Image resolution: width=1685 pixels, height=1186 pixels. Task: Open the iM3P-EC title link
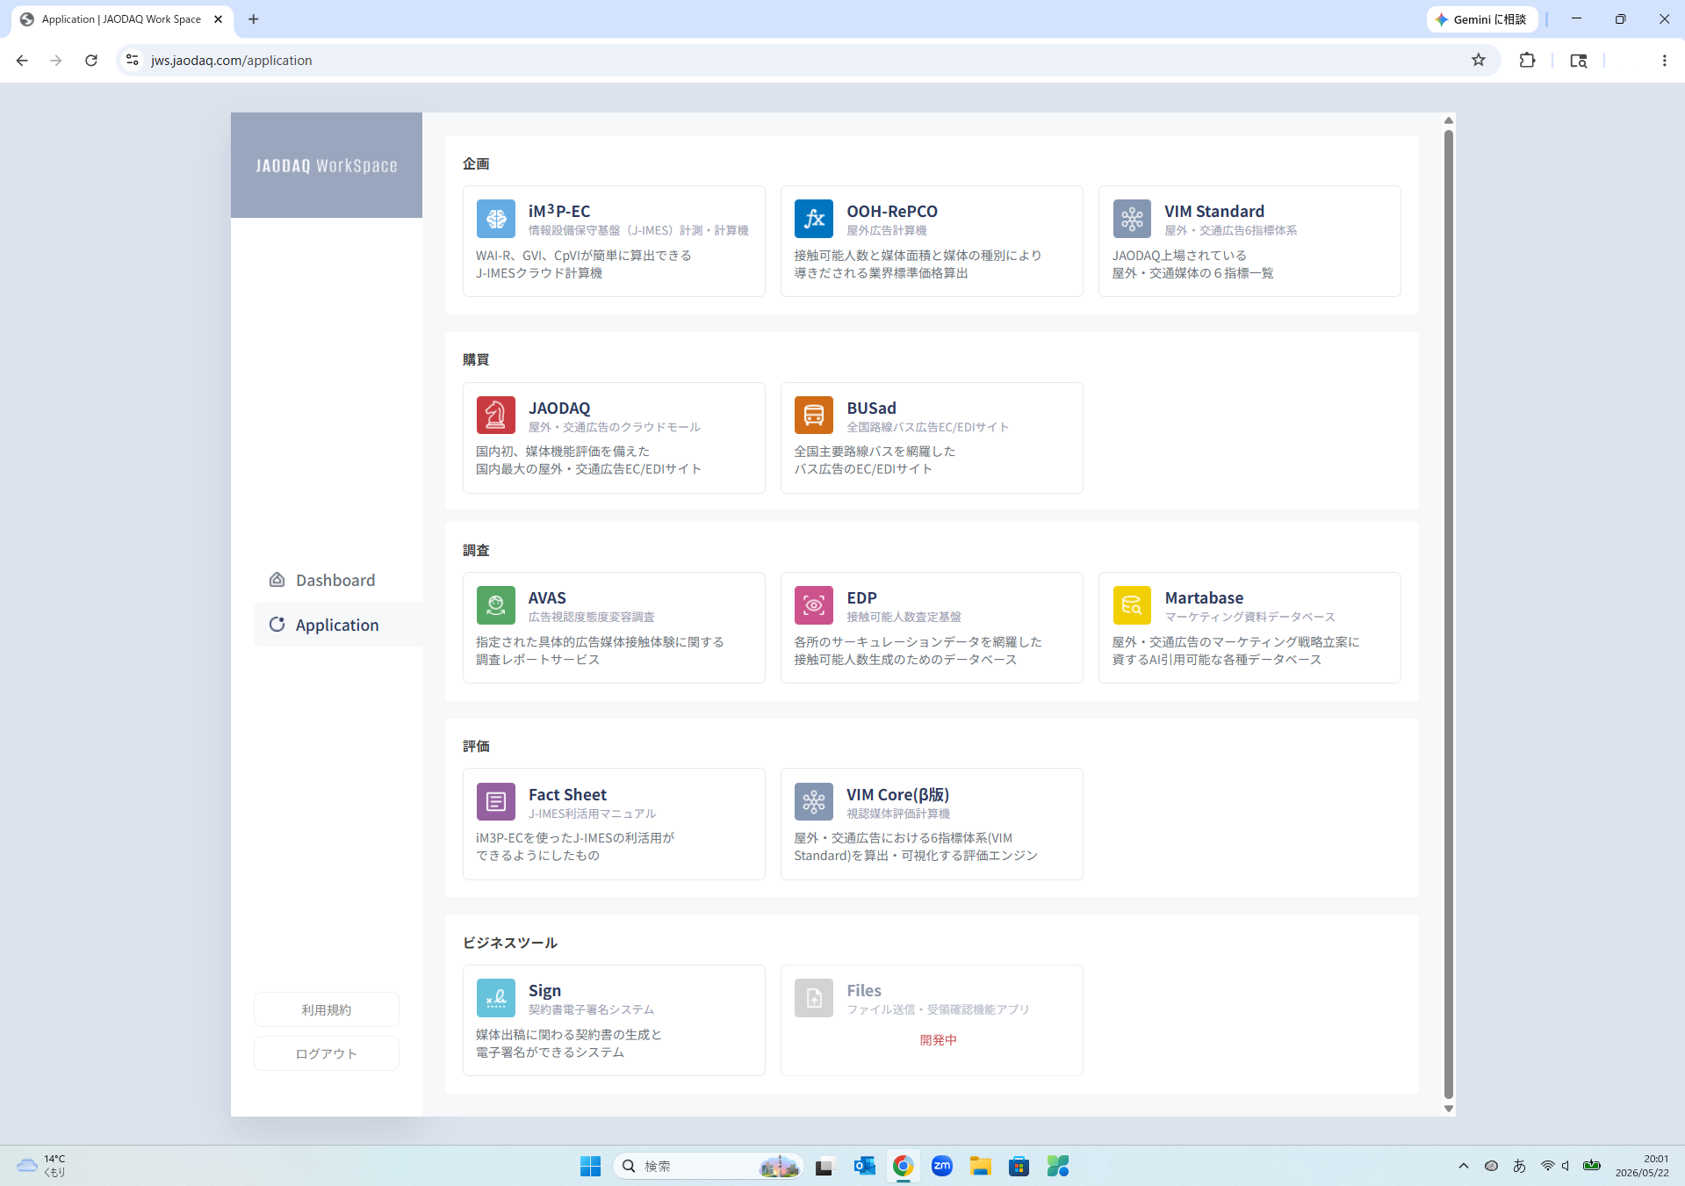(x=559, y=211)
